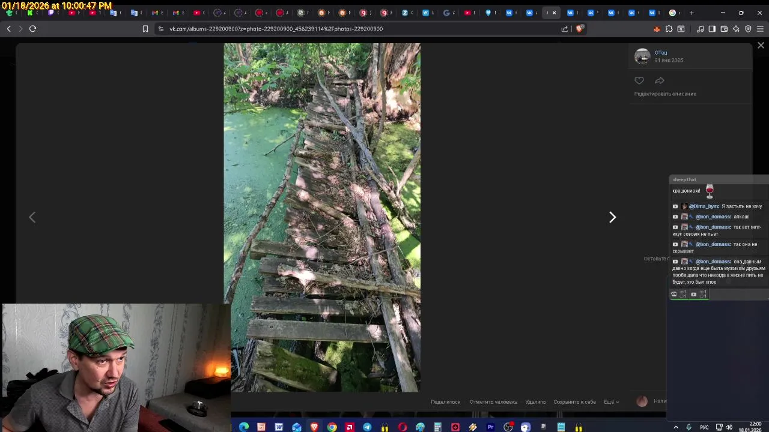The width and height of the screenshot is (769, 432).
Task: Click Удалить to delete the photo
Action: (535, 402)
